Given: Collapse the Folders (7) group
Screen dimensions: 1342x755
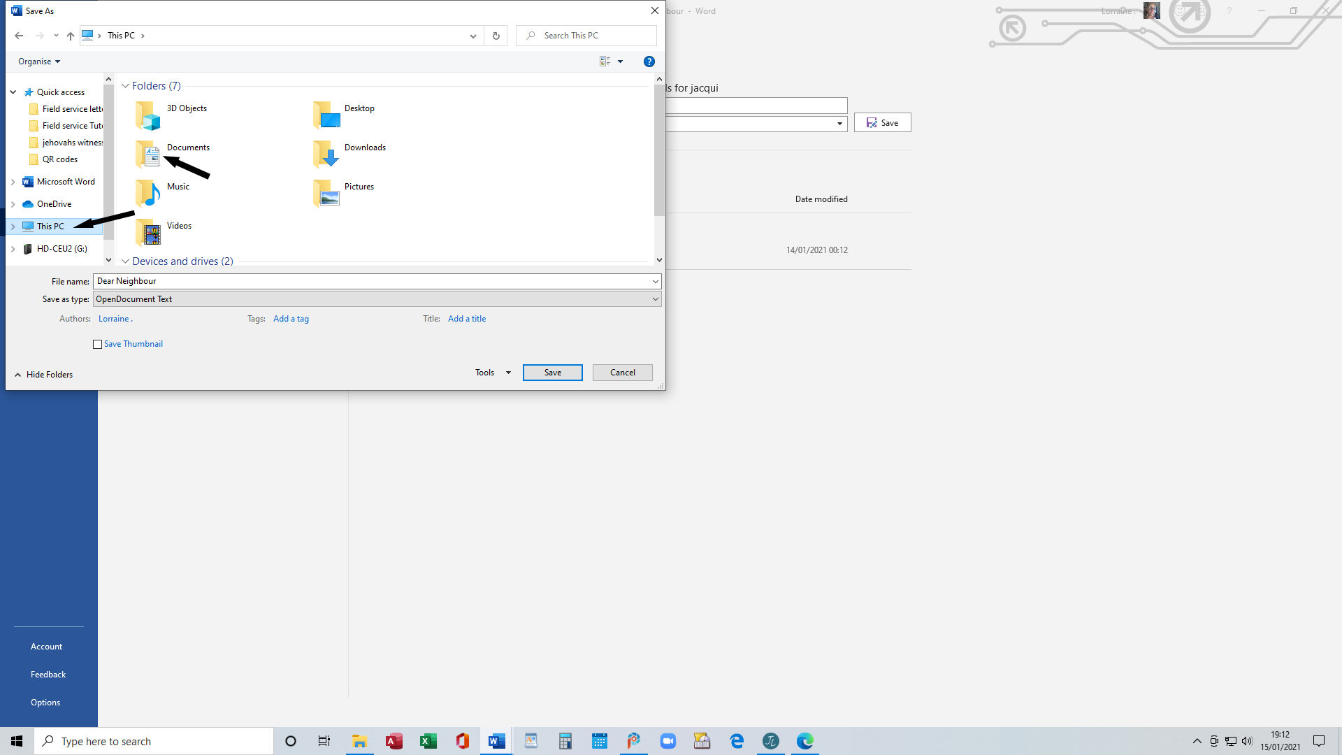Looking at the screenshot, I should coord(125,86).
